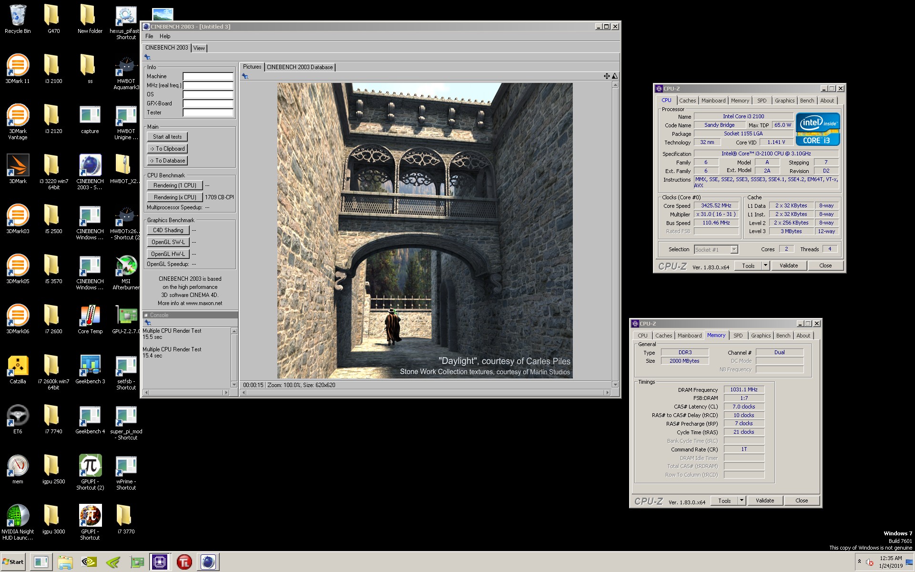Screen dimensions: 915x572
Task: Click the Tester input field
Action: pyautogui.click(x=208, y=112)
